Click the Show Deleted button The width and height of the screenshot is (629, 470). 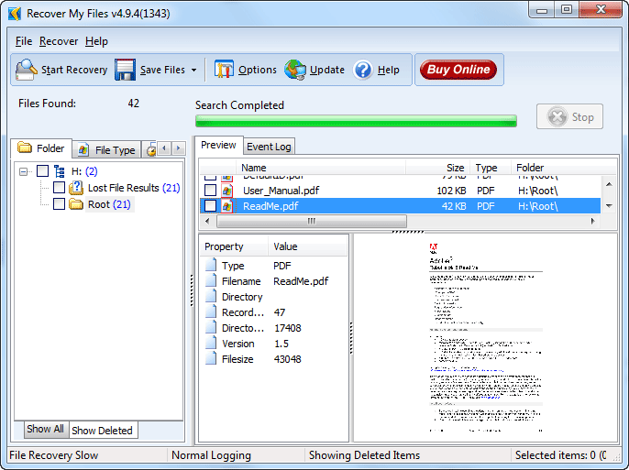103,431
